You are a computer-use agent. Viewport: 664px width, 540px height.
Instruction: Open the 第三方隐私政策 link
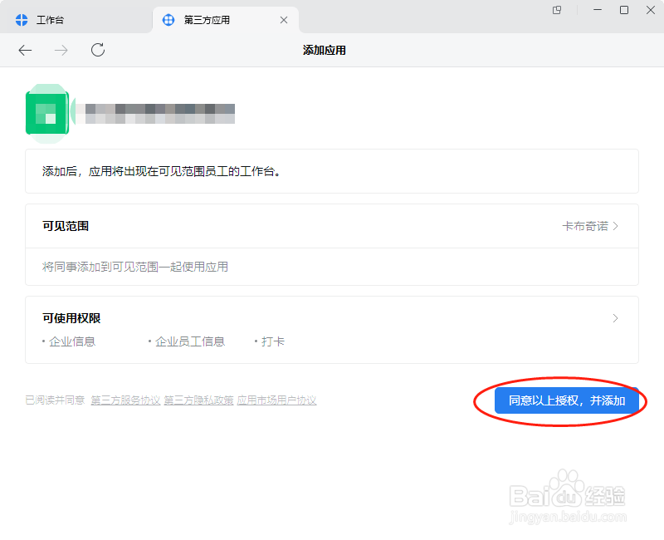coord(198,399)
